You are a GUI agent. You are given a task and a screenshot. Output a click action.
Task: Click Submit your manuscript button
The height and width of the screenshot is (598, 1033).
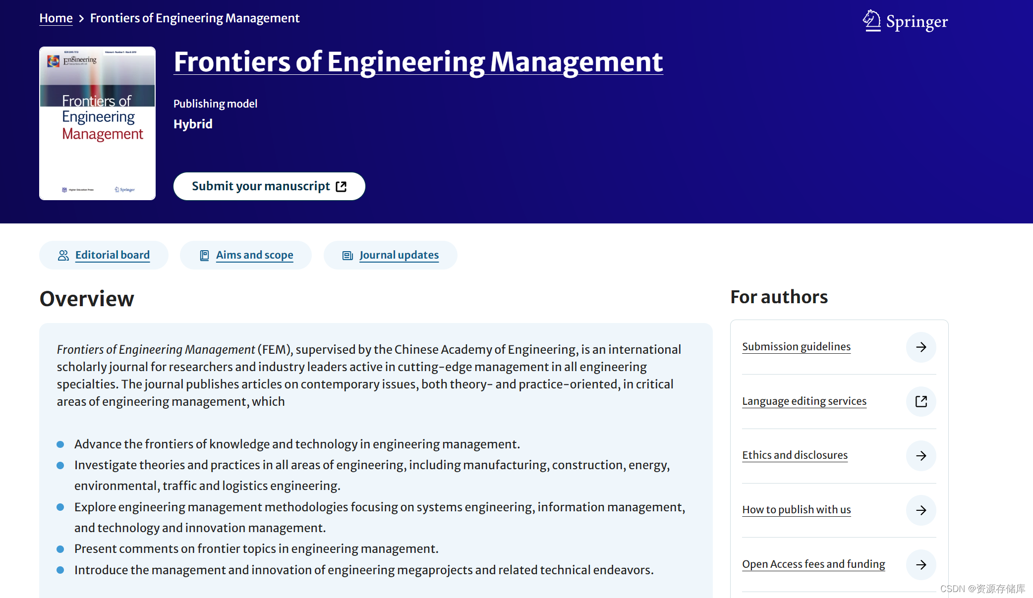coord(269,186)
